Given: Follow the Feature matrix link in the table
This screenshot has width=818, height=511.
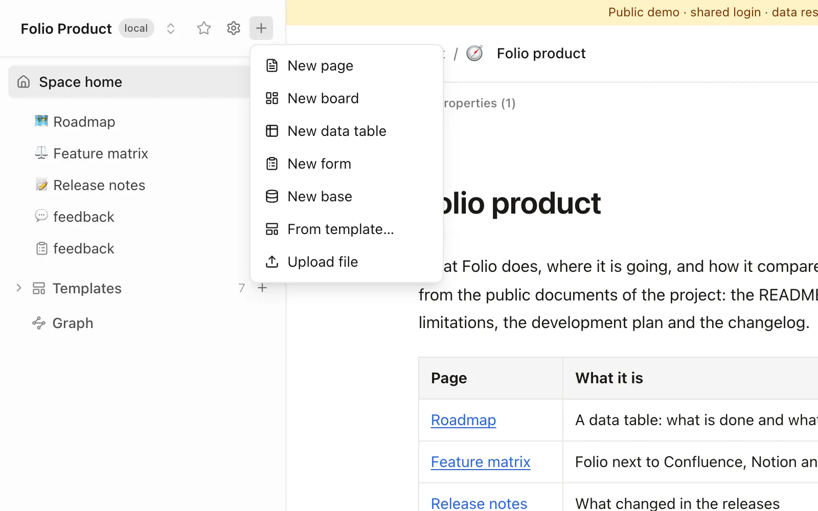Looking at the screenshot, I should (481, 462).
